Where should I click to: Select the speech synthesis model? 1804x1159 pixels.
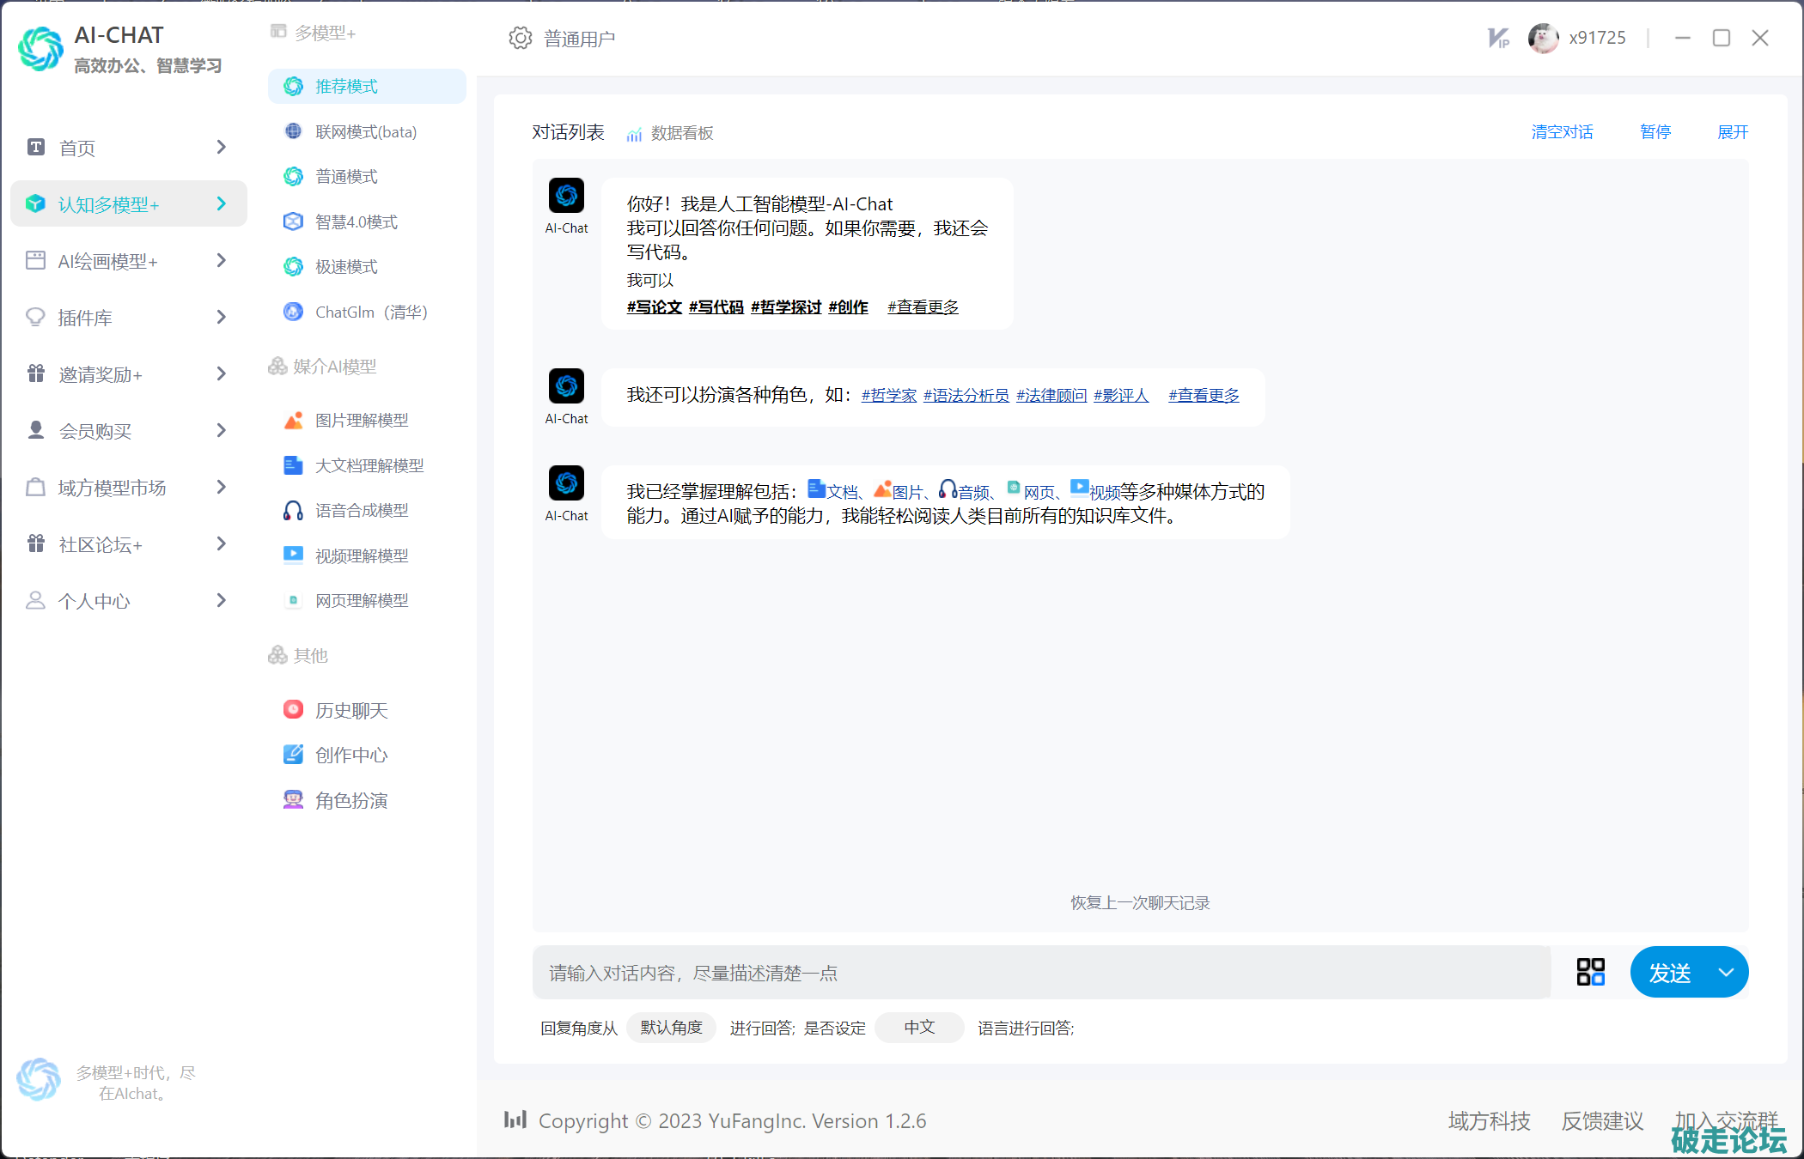pos(361,511)
